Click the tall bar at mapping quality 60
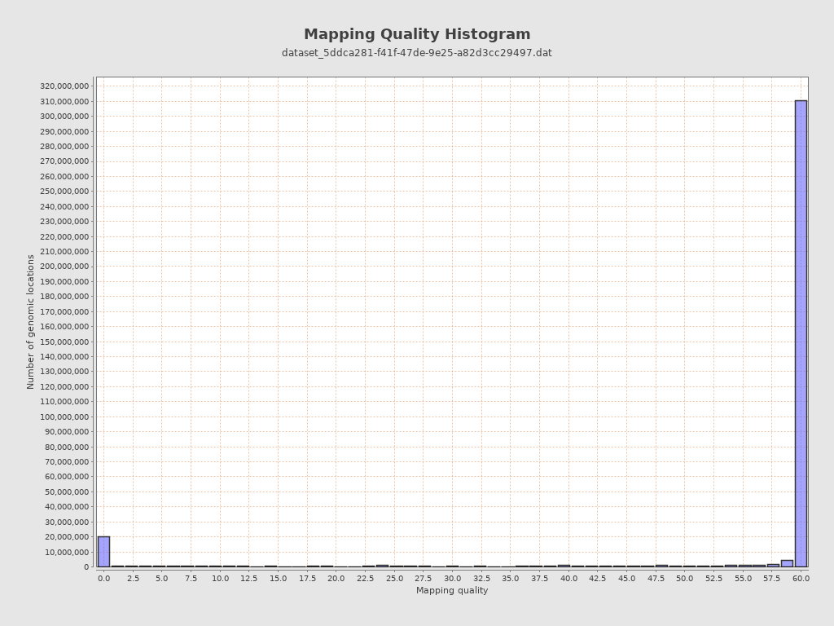The height and width of the screenshot is (626, 834). click(x=801, y=333)
